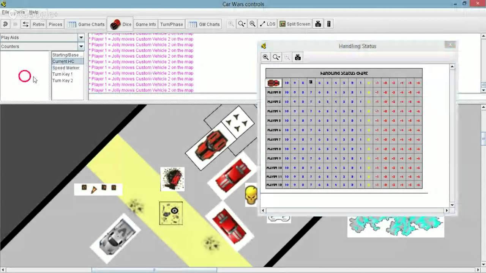This screenshot has width=486, height=273.
Task: Select Turn Key 1 list item
Action: 68,74
